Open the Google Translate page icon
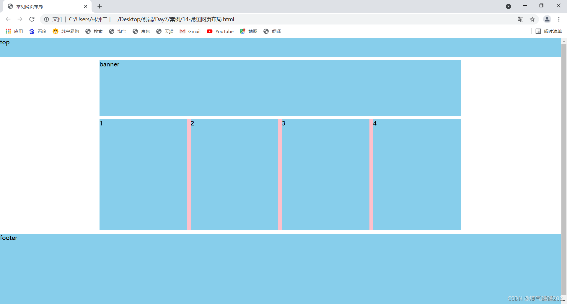The image size is (567, 304). coord(520,19)
